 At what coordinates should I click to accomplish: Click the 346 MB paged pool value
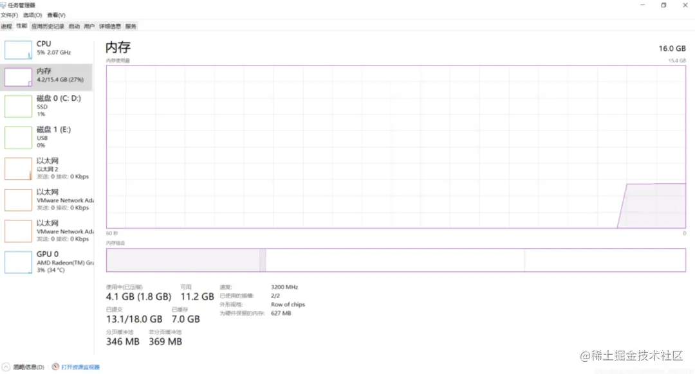tap(123, 342)
